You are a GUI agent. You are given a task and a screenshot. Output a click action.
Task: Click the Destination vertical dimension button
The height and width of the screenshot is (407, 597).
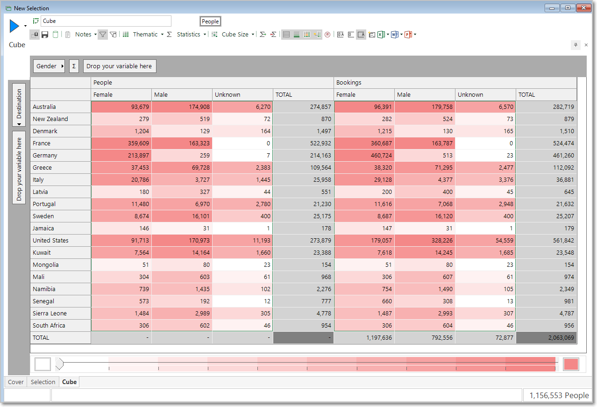pyautogui.click(x=19, y=105)
